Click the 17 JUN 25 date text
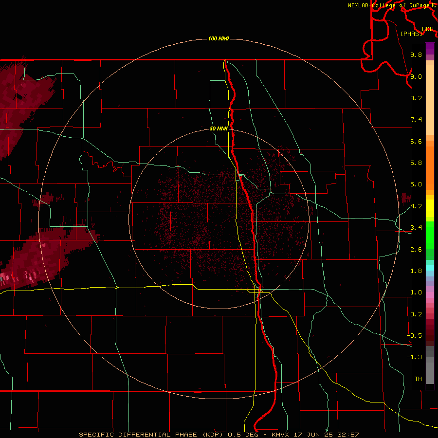 (313, 435)
